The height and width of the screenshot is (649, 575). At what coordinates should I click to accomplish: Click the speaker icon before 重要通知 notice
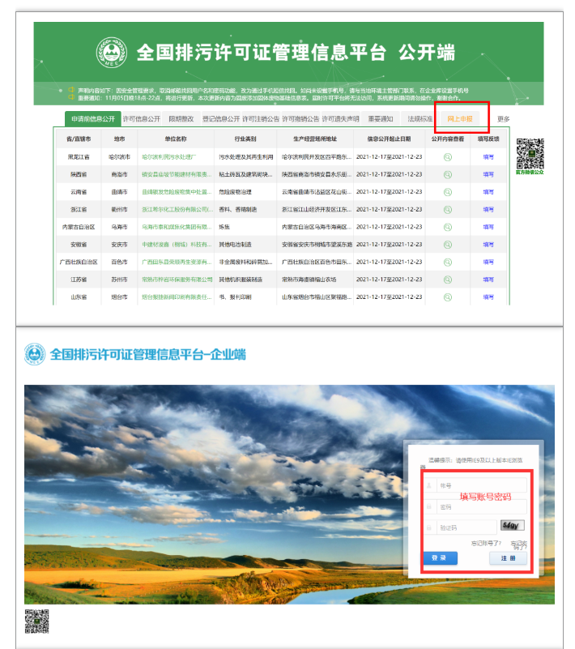[71, 97]
